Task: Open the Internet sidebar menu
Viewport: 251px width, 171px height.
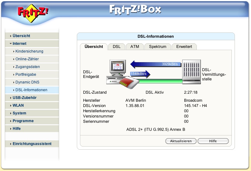Action: point(32,44)
